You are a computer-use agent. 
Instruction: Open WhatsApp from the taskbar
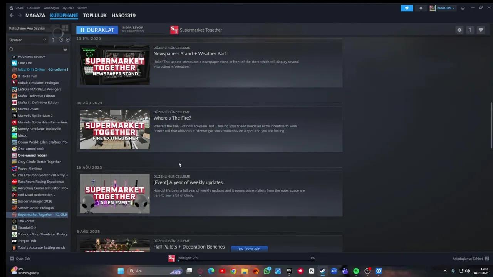(x=267, y=271)
